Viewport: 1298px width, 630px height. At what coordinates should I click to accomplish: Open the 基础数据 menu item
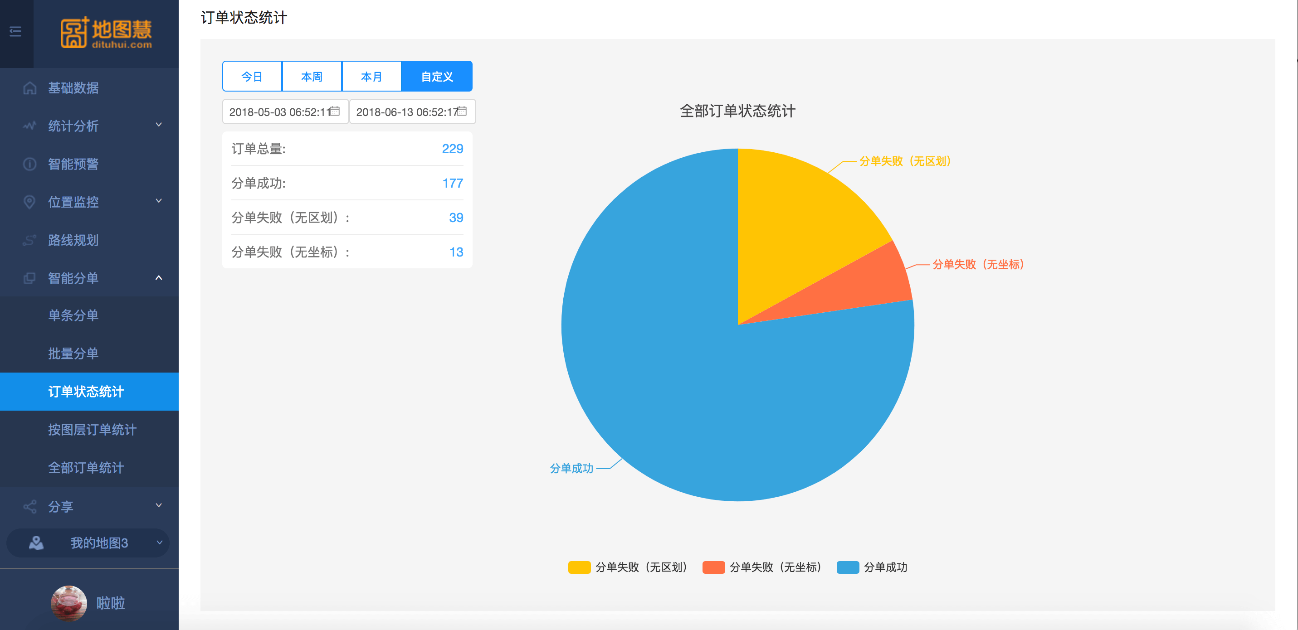coord(89,88)
